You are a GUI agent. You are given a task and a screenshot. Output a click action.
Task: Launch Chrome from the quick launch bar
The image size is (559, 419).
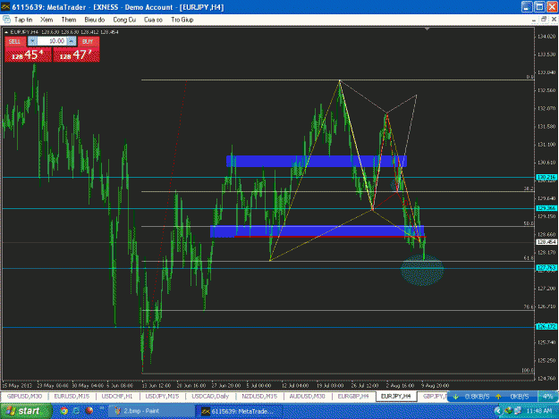pyautogui.click(x=64, y=411)
